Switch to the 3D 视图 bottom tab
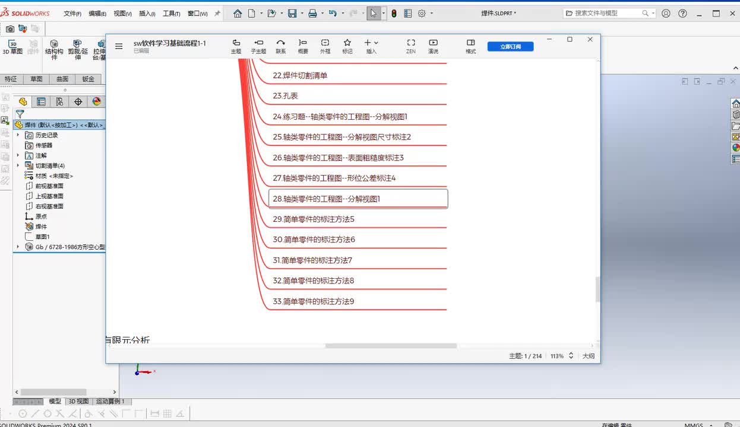This screenshot has height=427, width=740. (78, 401)
